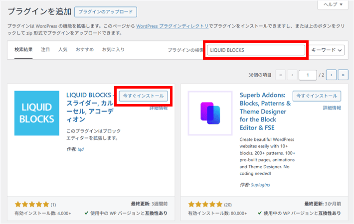This screenshot has height=224, width=354.
Task: Click the star rating of LIQUID BLOCKS
Action: [32, 205]
